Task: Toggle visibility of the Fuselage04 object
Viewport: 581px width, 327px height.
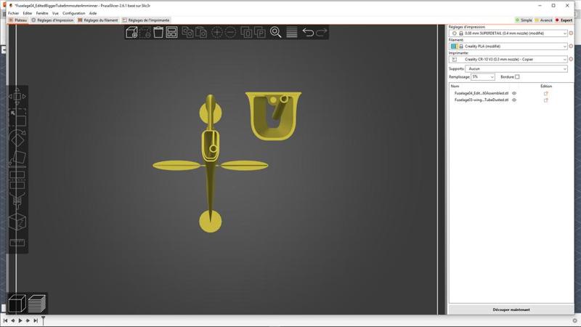Action: 514,94
